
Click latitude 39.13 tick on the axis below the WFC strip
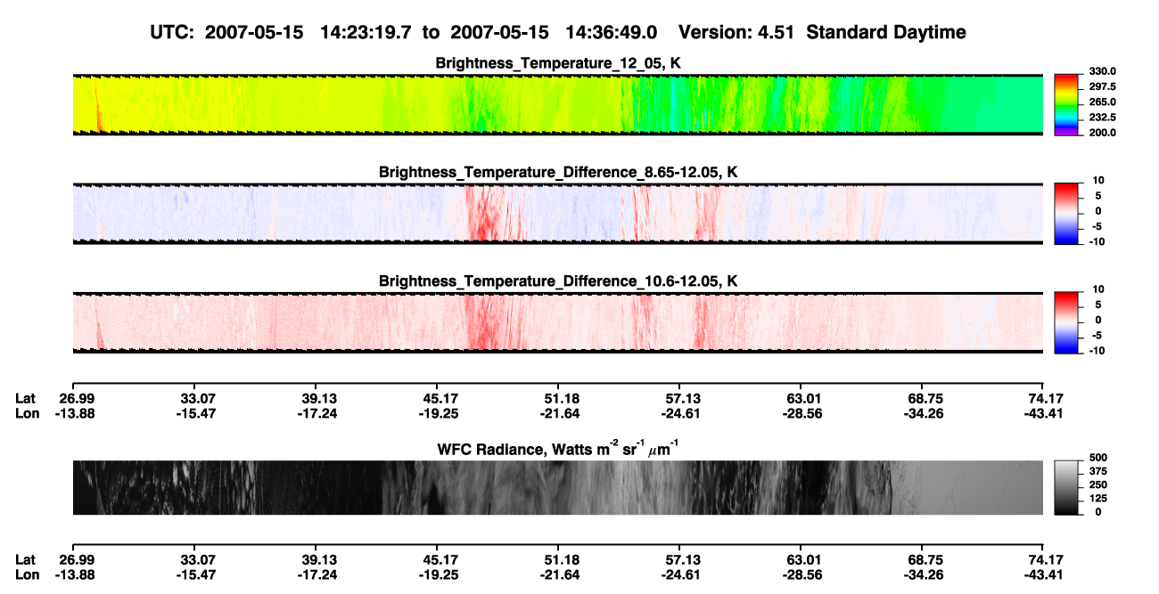[316, 560]
